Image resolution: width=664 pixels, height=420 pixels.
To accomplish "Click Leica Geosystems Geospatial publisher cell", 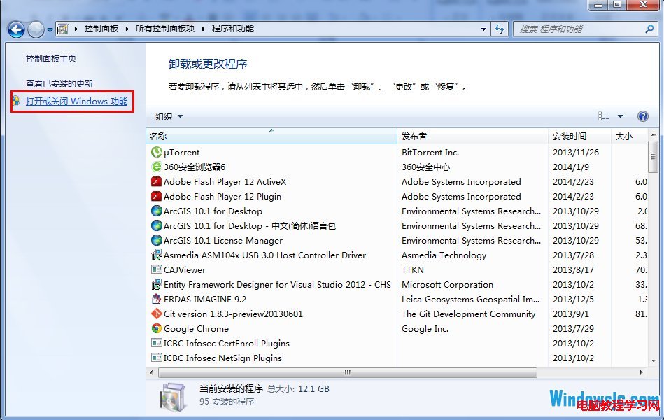I will click(x=470, y=299).
